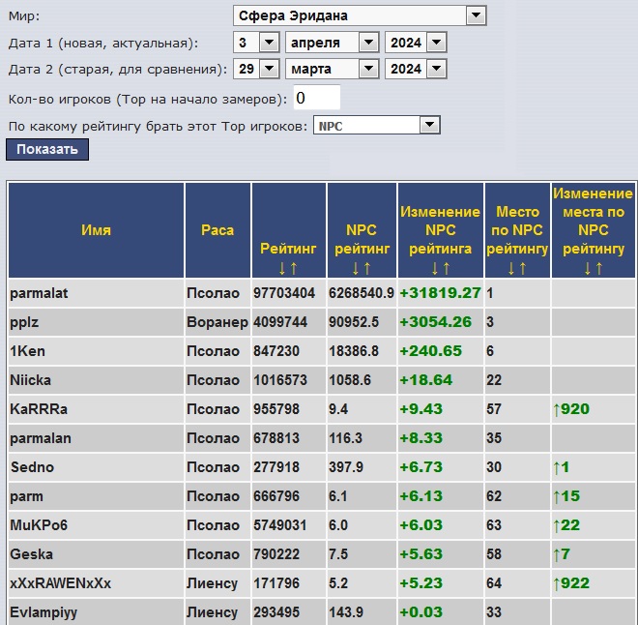Click up arrow under Изменение места по NPC рейтингу
This screenshot has width=638, height=625.
click(x=599, y=268)
